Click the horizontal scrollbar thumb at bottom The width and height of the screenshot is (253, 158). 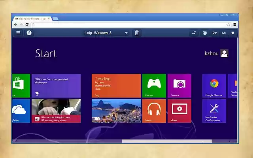167,141
